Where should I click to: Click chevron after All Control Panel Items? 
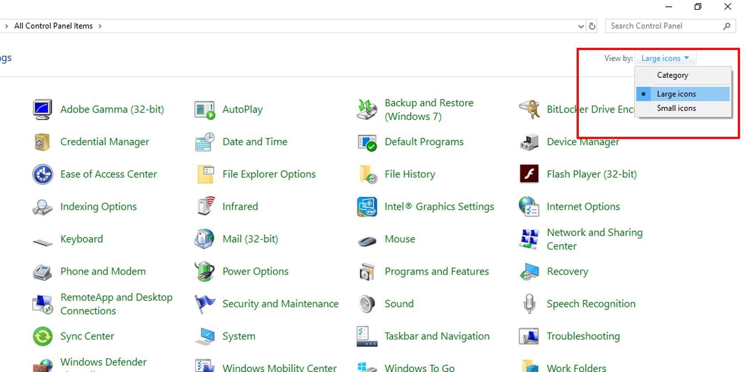(100, 26)
